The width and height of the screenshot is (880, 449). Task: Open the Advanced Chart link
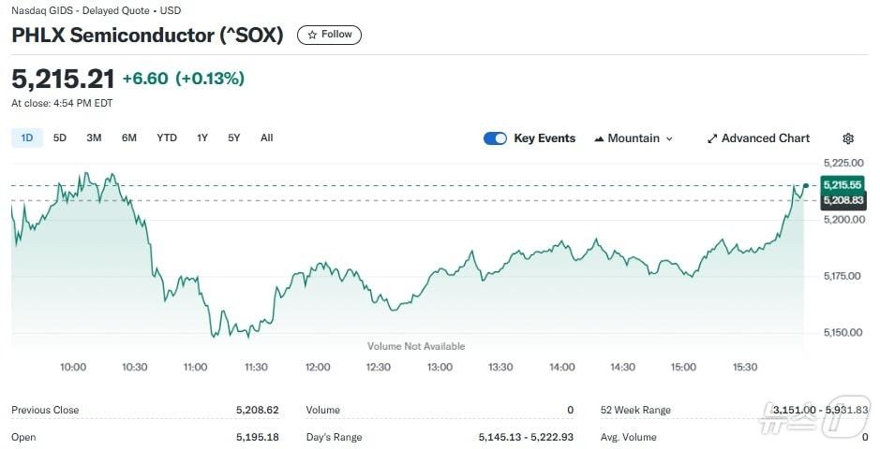765,138
